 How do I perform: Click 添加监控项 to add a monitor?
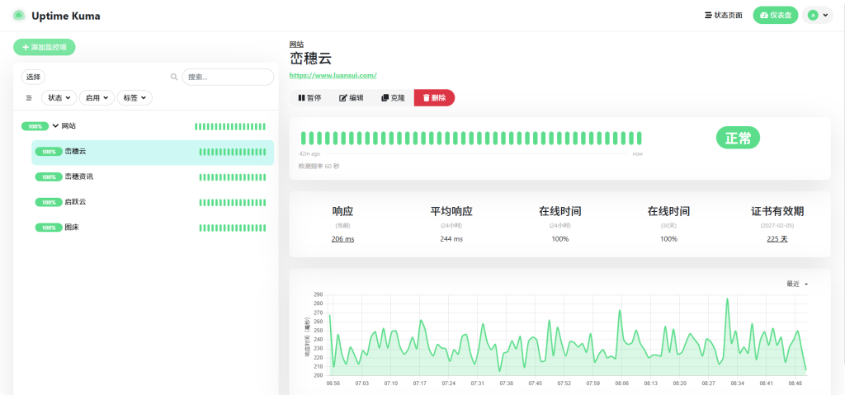(x=45, y=48)
